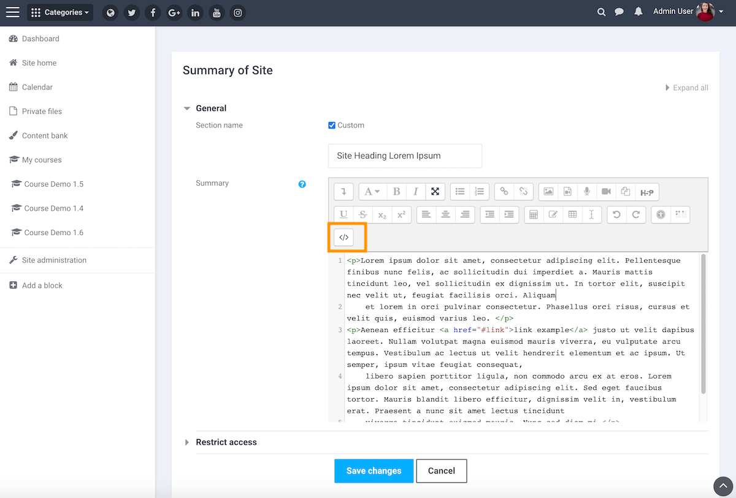The image size is (736, 498).
Task: Insert an image into the summary
Action: (x=548, y=192)
